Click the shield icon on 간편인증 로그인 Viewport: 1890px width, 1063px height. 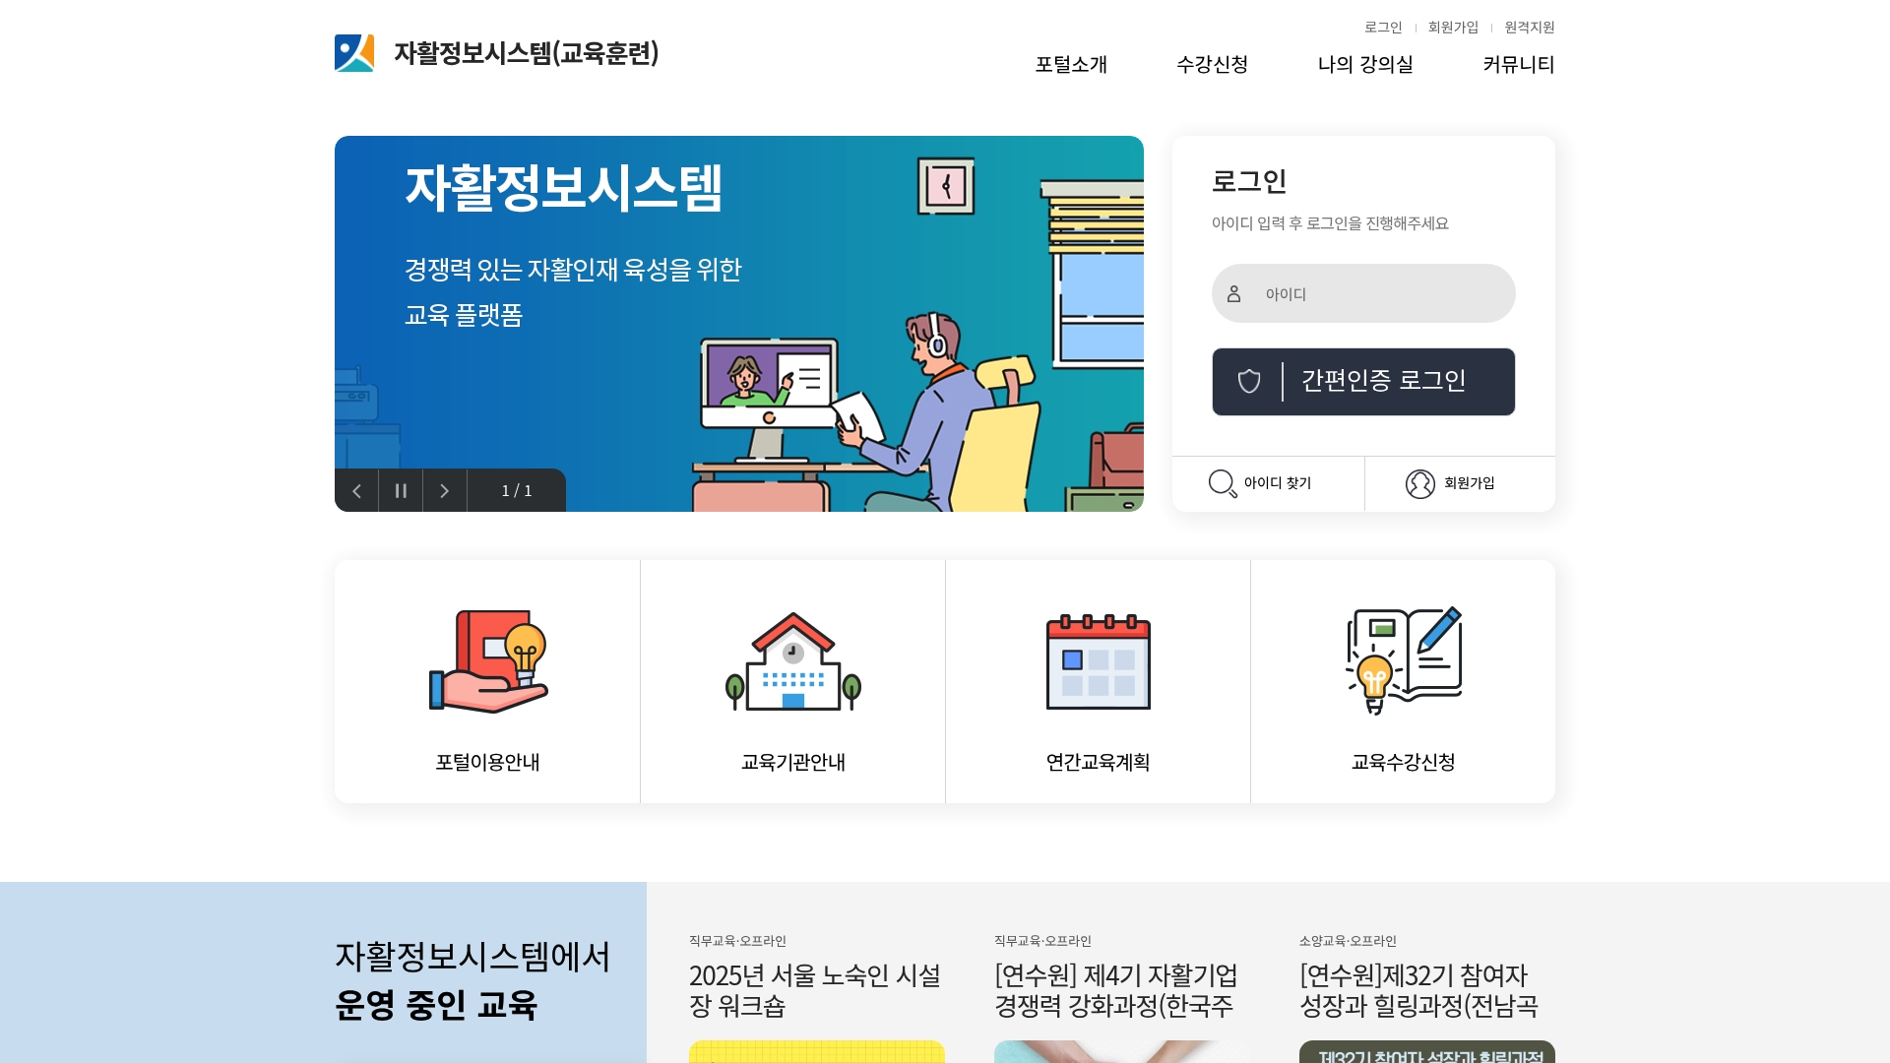1249,381
